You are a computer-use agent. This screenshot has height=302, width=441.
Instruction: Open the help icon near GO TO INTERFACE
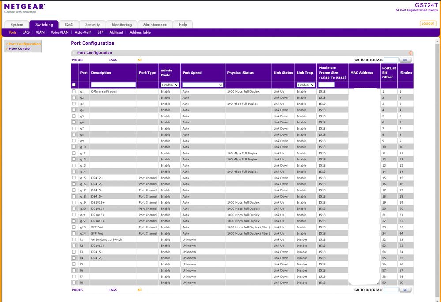411,52
